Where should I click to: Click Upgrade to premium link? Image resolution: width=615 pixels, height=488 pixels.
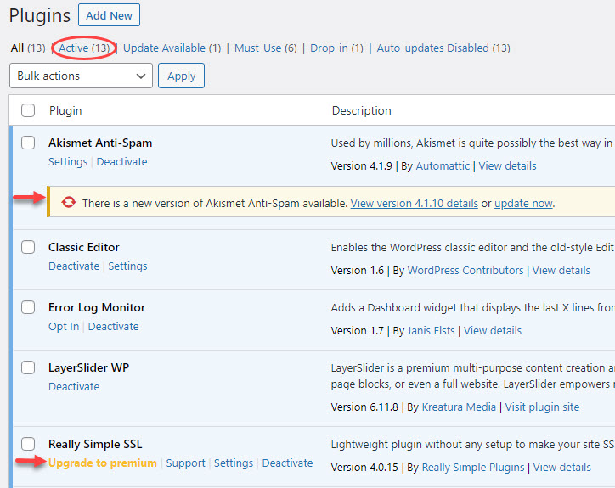pos(103,463)
